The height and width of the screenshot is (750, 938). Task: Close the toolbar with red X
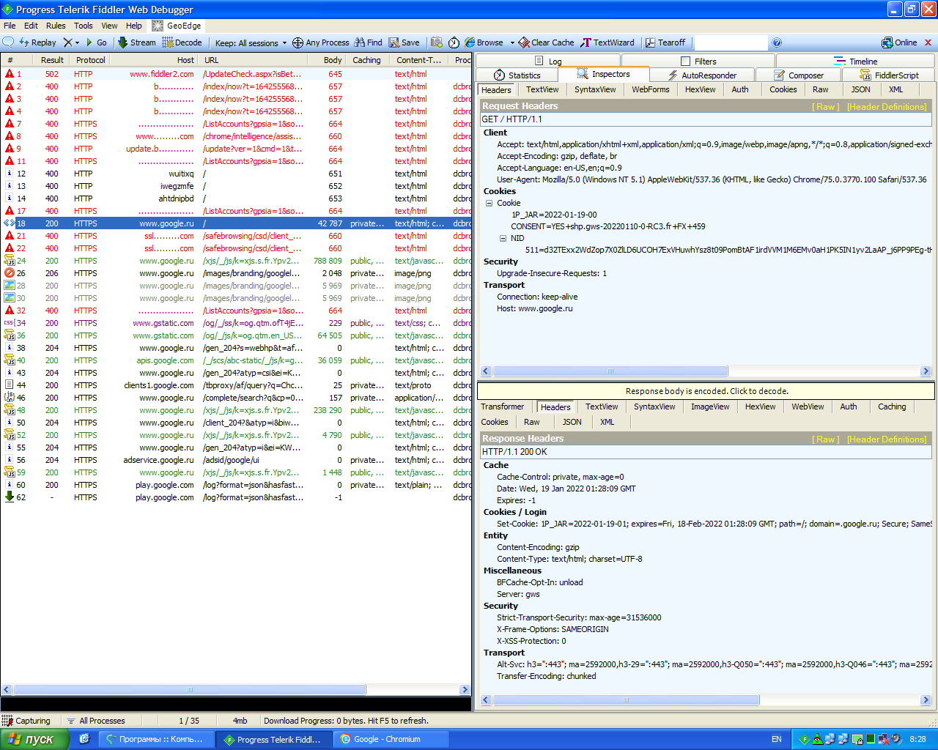pyautogui.click(x=928, y=42)
